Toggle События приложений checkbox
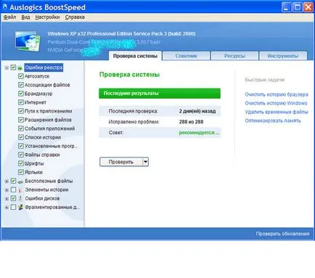The height and width of the screenshot is (278, 315). pos(21,128)
